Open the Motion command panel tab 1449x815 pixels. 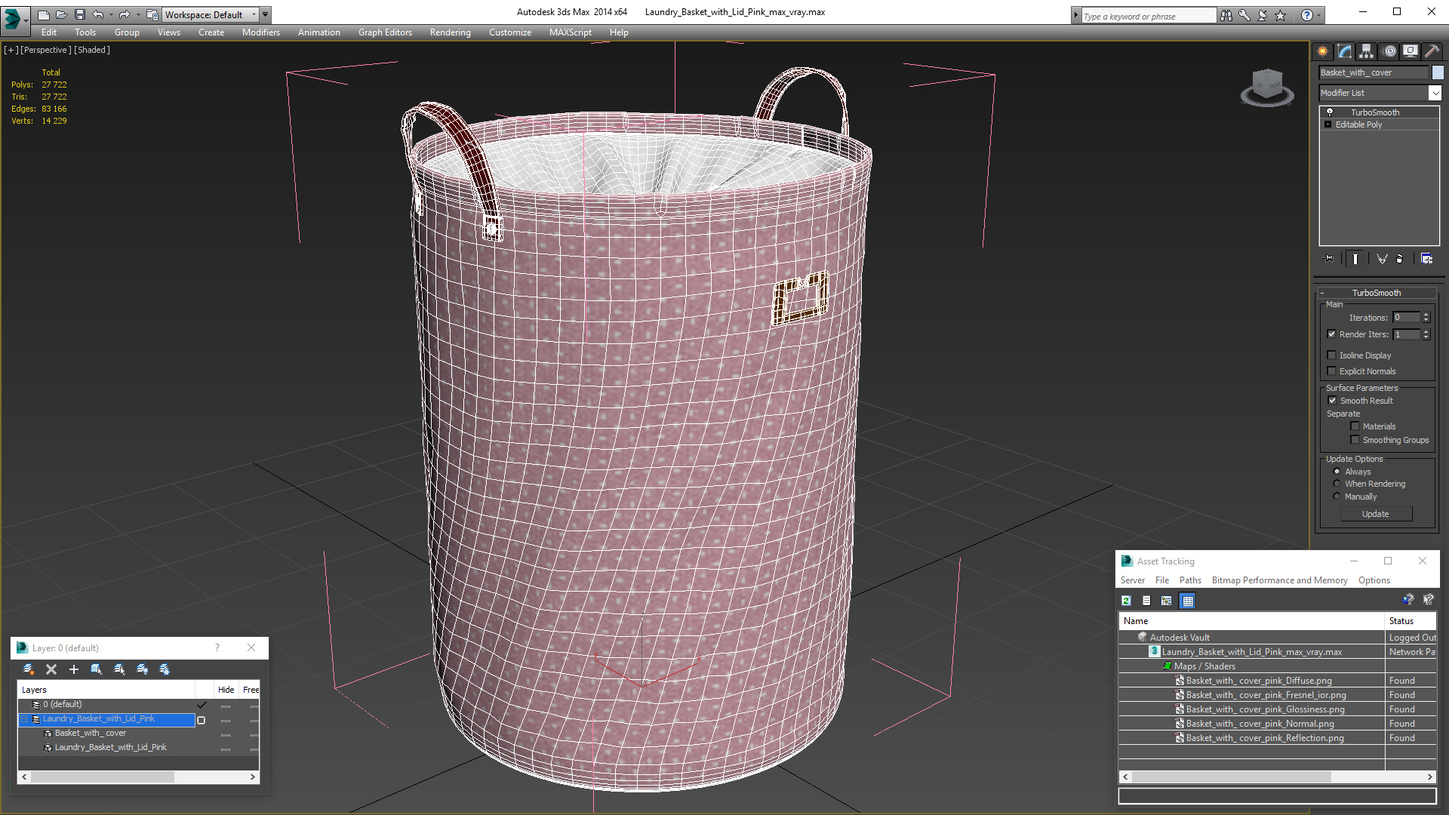coord(1389,51)
